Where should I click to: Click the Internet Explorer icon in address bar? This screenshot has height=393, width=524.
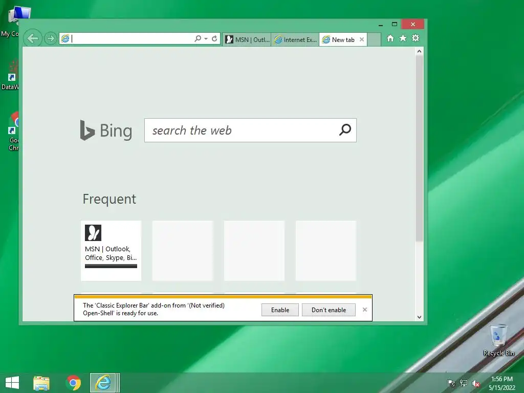65,39
